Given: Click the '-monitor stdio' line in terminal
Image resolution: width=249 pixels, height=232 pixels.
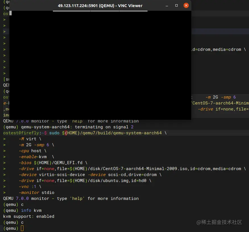Looking at the screenshot, I should pyautogui.click(x=36, y=193).
